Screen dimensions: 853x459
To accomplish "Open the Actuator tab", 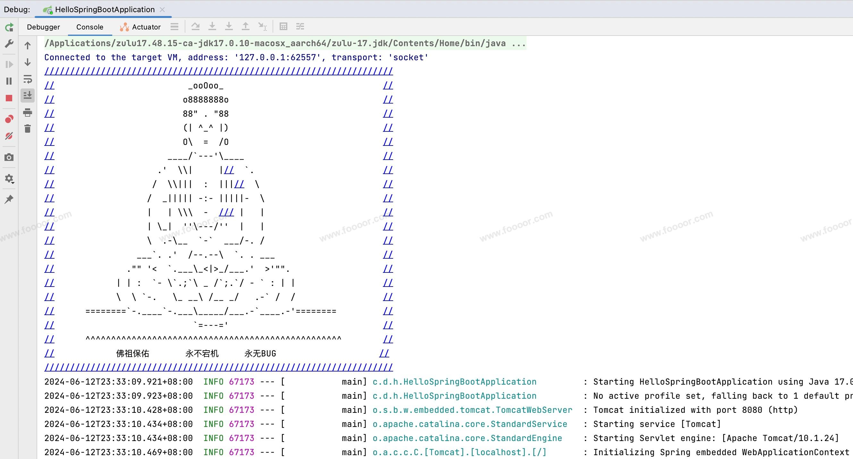I will [140, 27].
